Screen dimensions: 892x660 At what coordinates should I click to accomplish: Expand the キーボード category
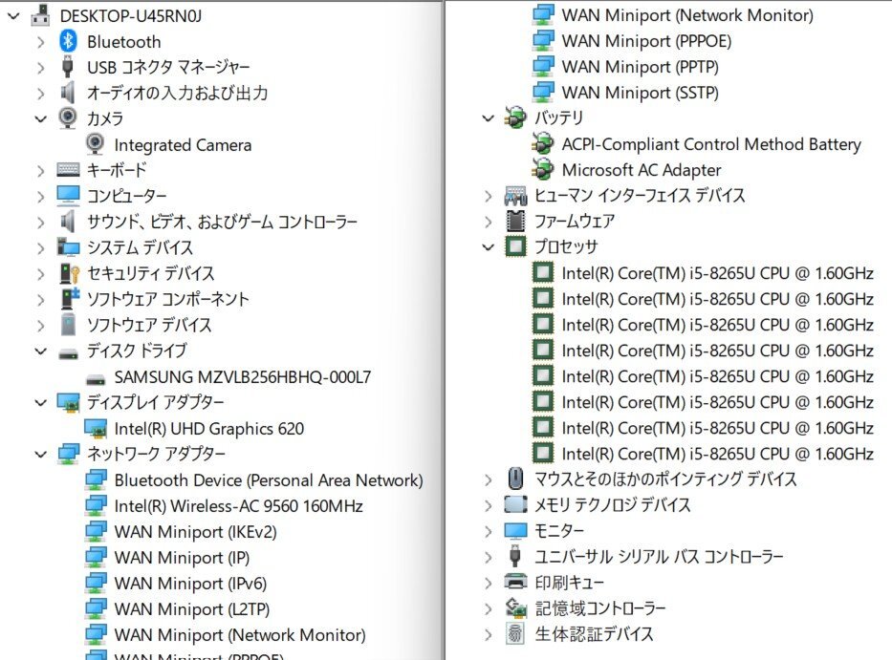point(40,171)
